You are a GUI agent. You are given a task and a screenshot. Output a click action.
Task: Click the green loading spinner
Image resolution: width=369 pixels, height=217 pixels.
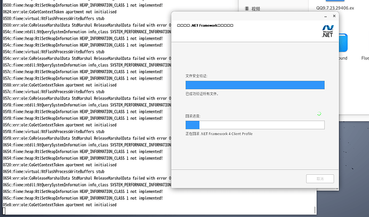coord(319,114)
